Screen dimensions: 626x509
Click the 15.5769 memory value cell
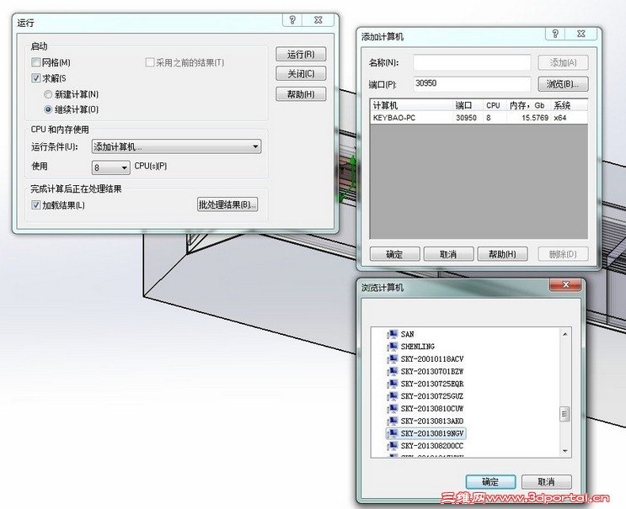[534, 118]
